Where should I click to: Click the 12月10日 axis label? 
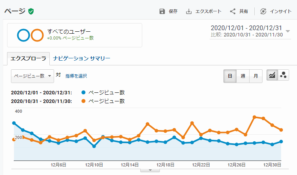coord(94,165)
